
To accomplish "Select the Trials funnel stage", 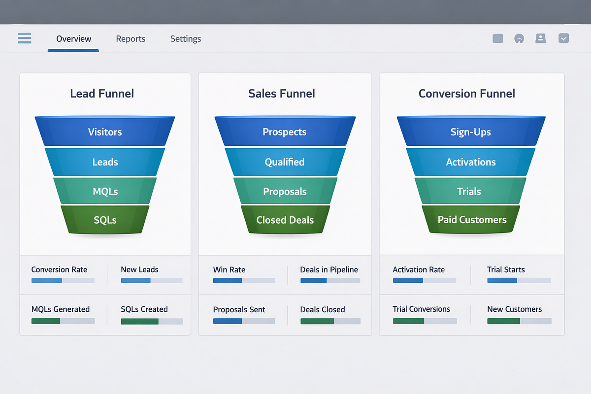I will coord(471,191).
